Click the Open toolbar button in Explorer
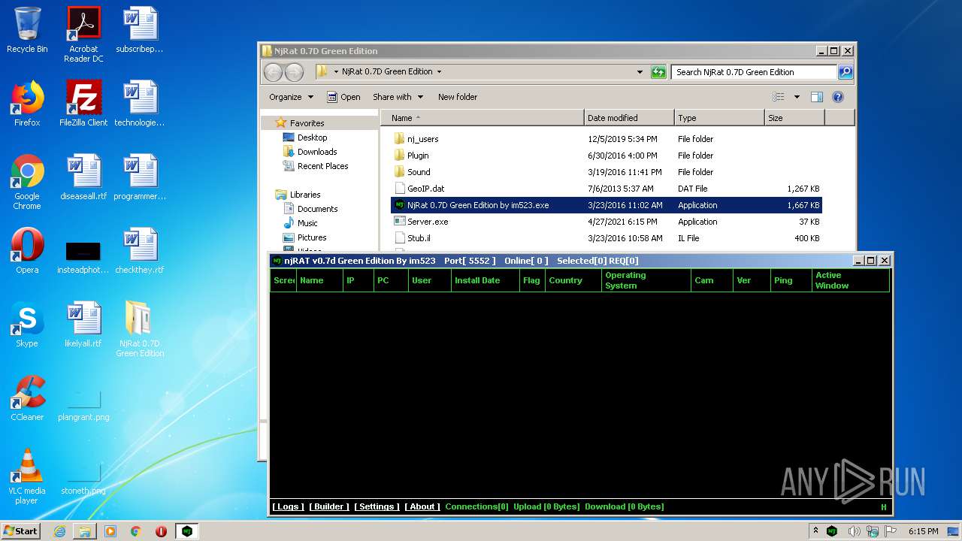Screen dimensions: 962x541 [x=343, y=97]
